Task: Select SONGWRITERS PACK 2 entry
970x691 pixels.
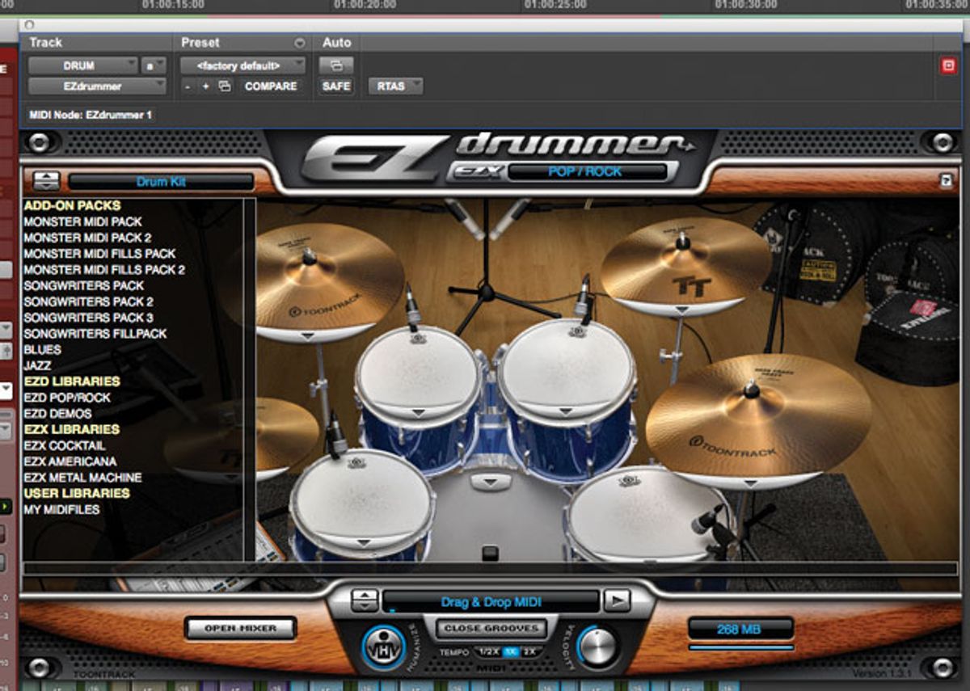Action: click(88, 301)
